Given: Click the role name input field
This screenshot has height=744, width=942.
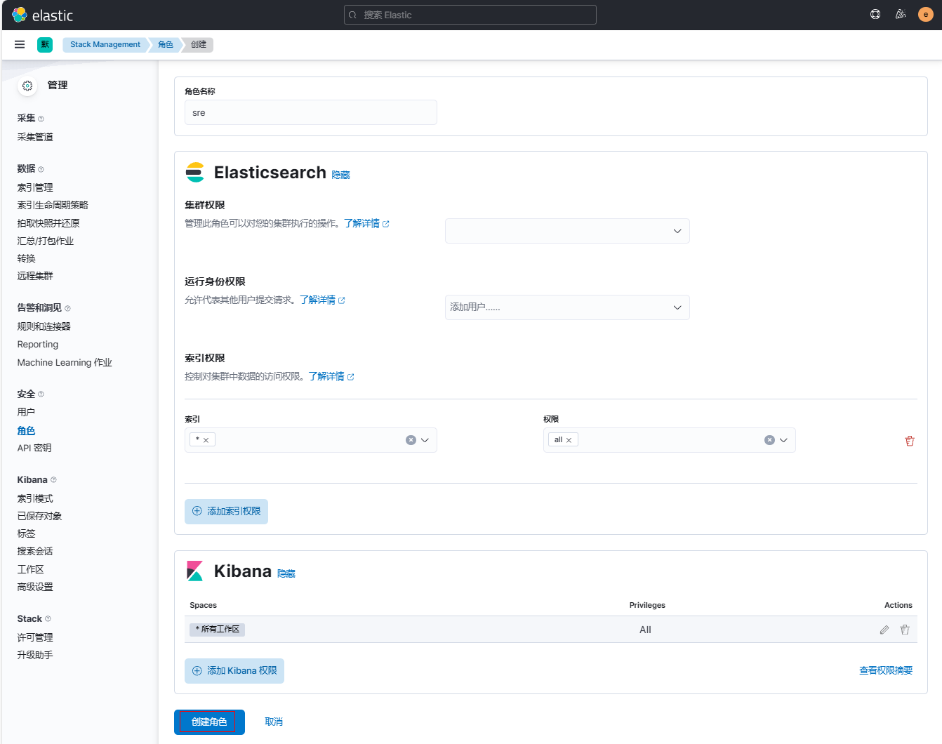Looking at the screenshot, I should point(310,112).
